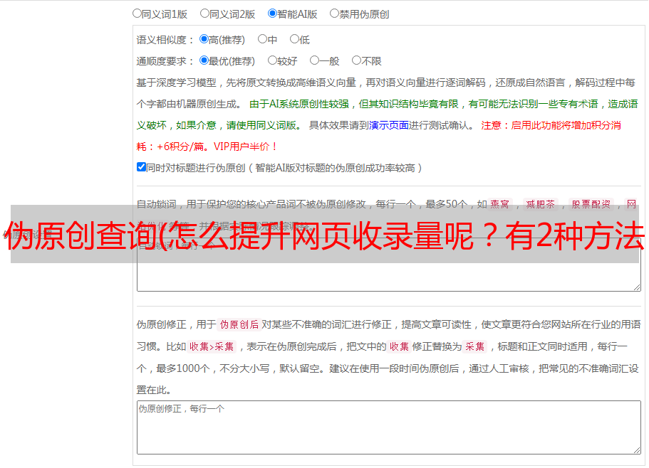649x468 pixels.
Task: Click the 股票配资 example tag
Action: coord(591,204)
